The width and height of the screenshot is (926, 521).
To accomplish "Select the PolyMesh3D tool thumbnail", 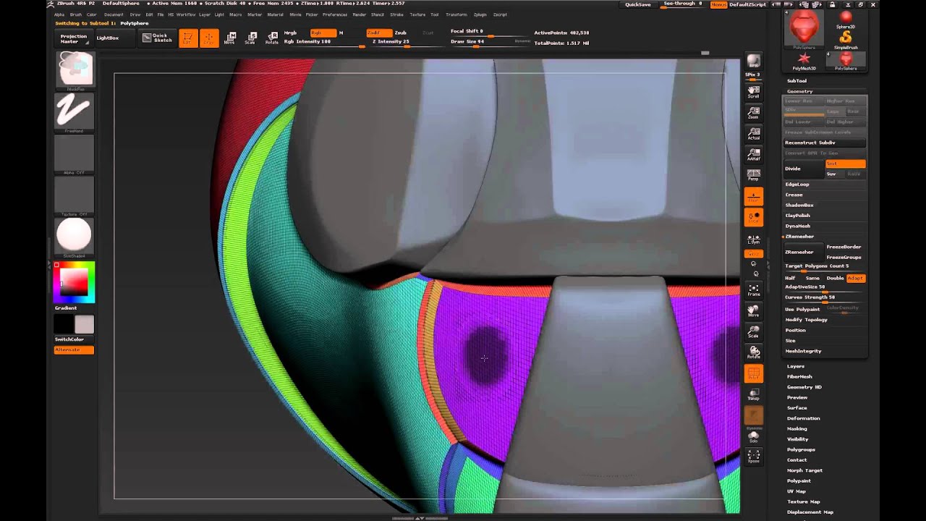I will [804, 61].
